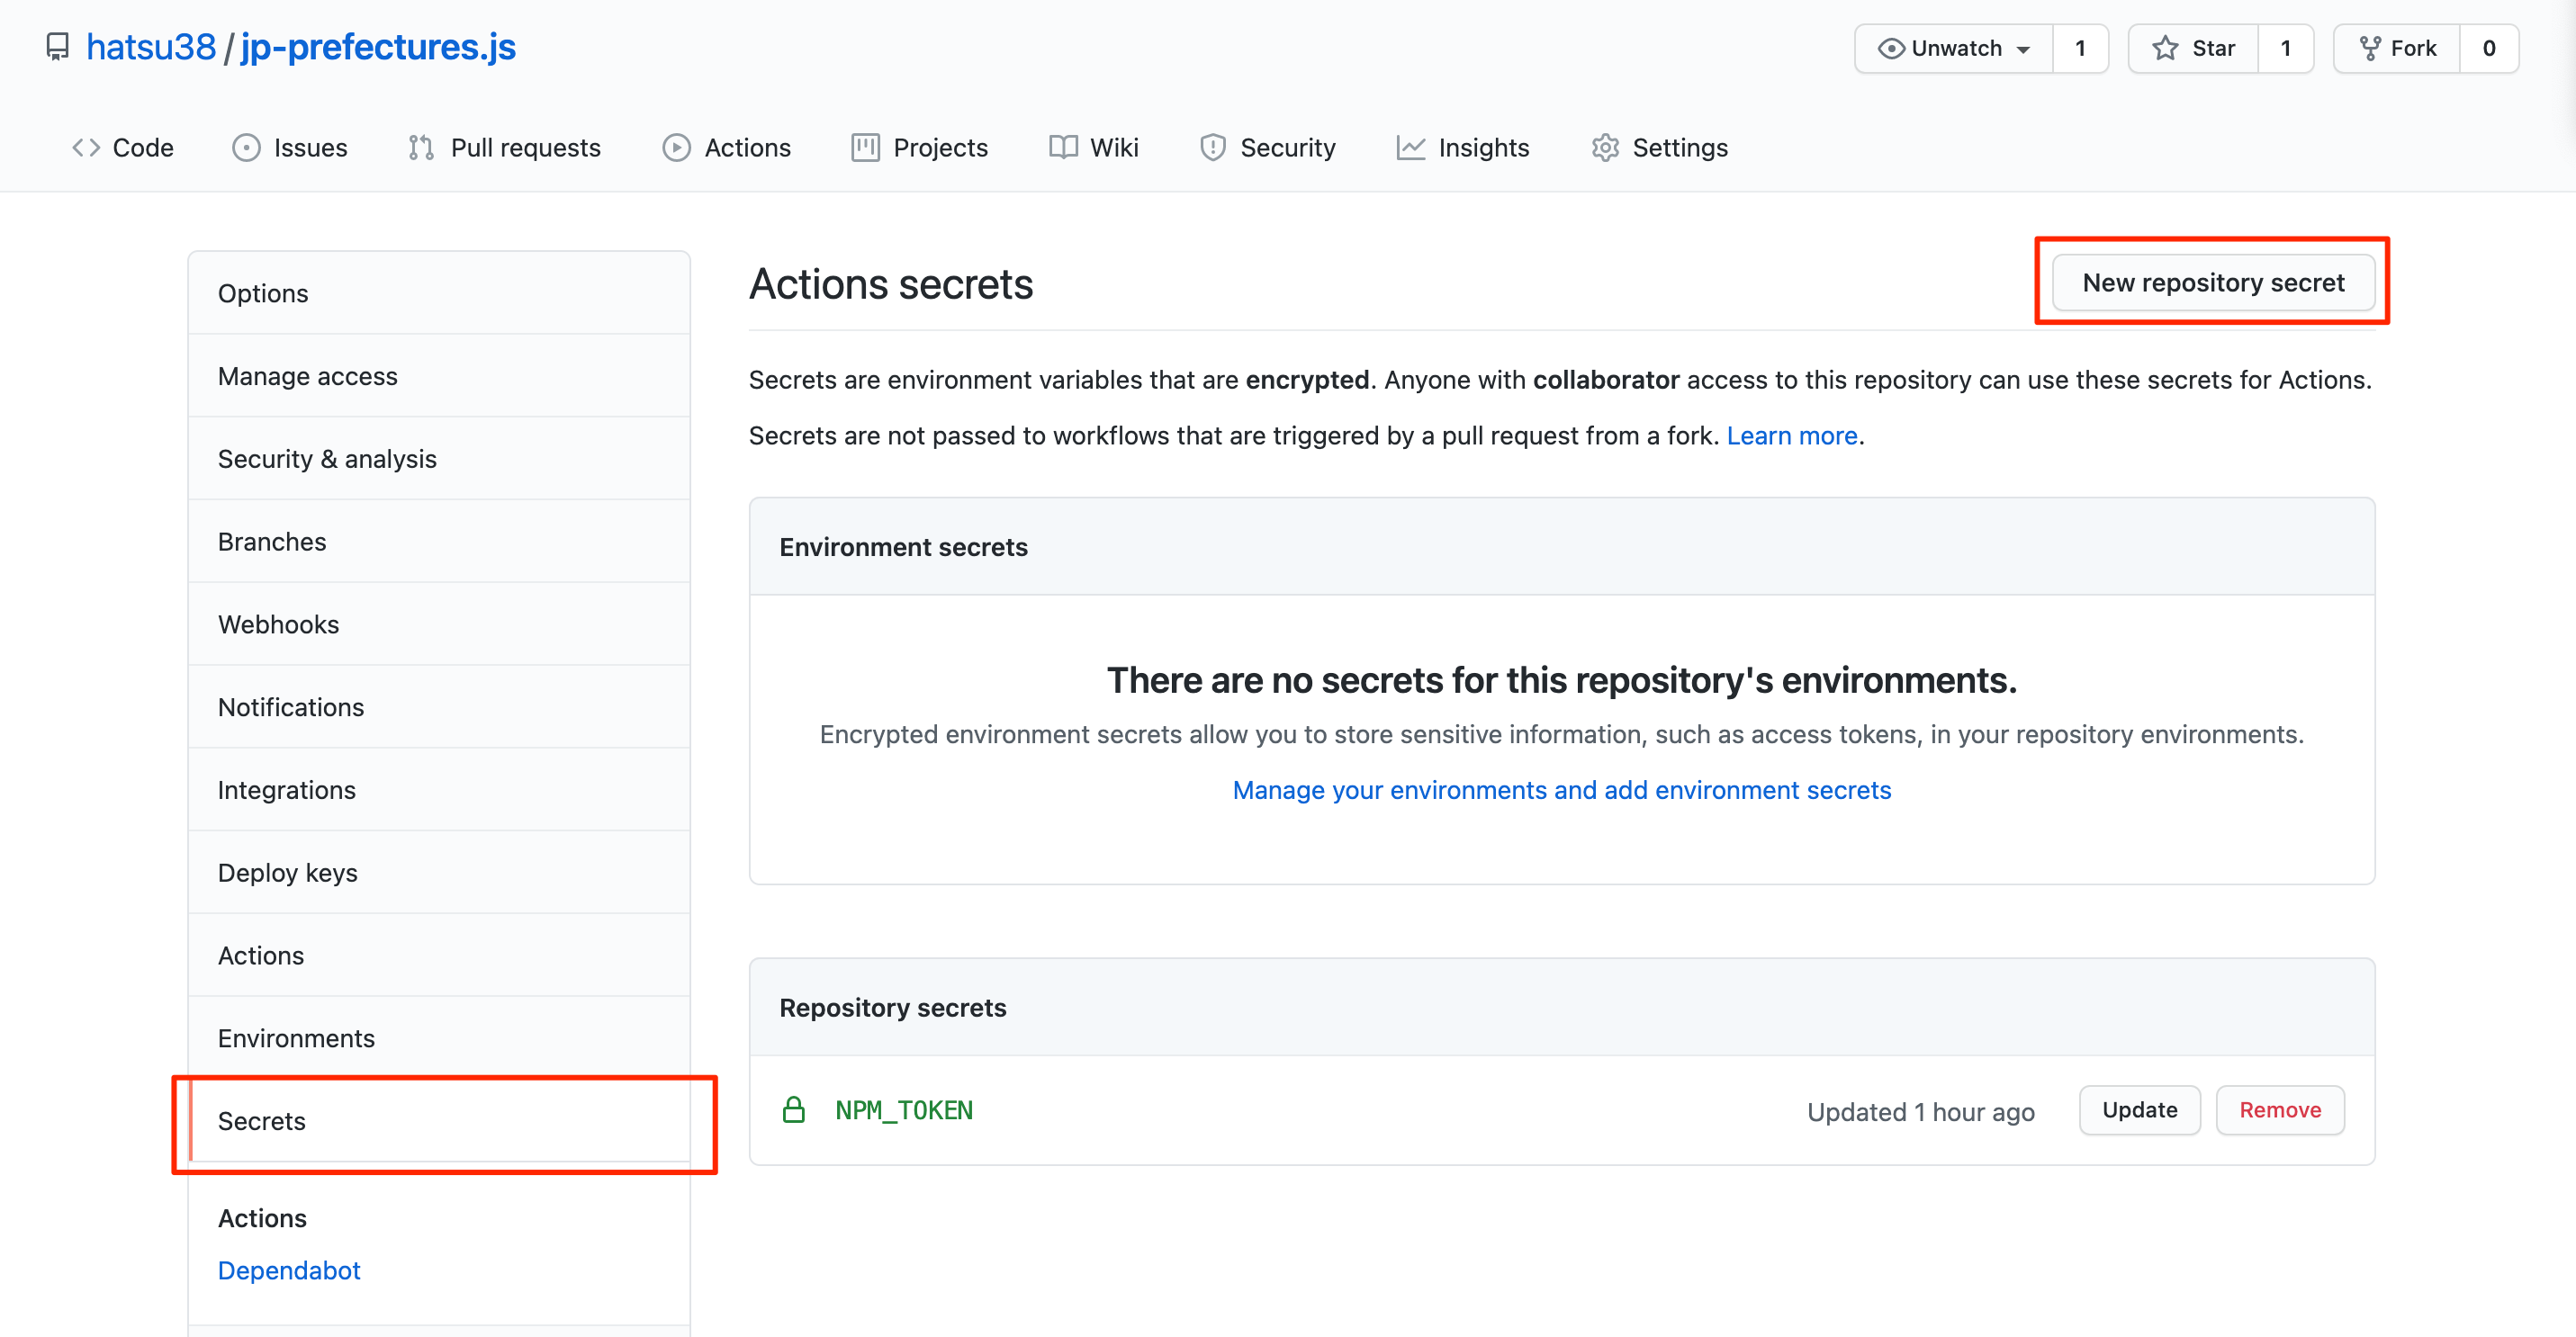Star the repository

(x=2194, y=48)
